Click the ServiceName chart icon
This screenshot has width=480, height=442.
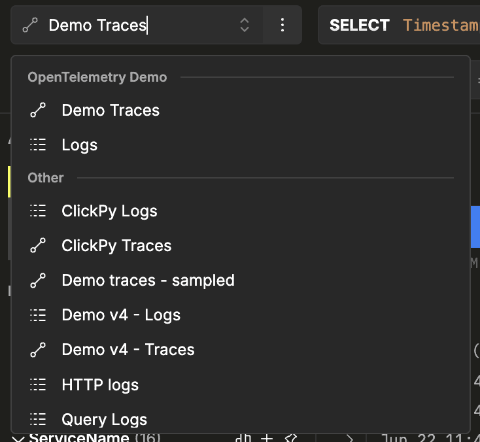[x=243, y=438]
